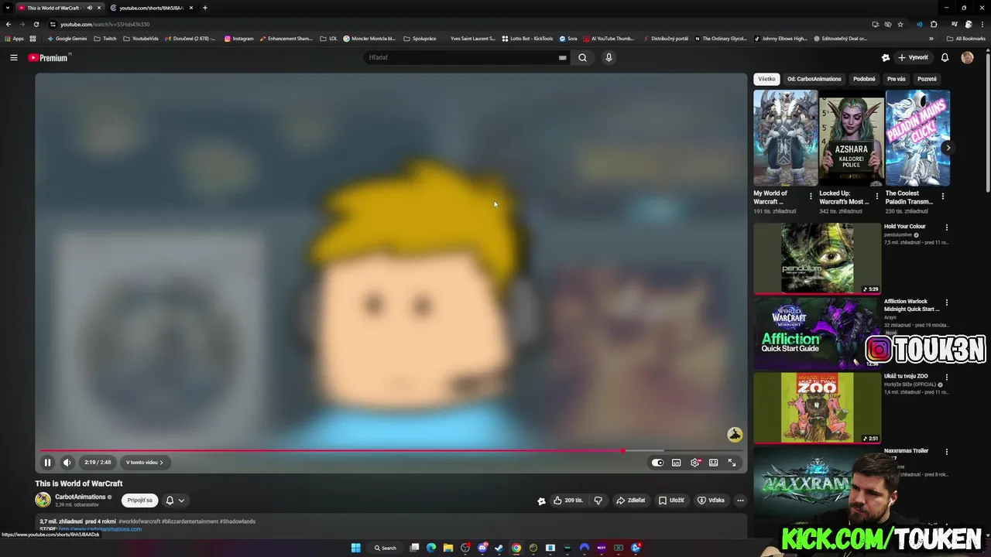
Task: Switch the player to theater mode
Action: [713, 463]
